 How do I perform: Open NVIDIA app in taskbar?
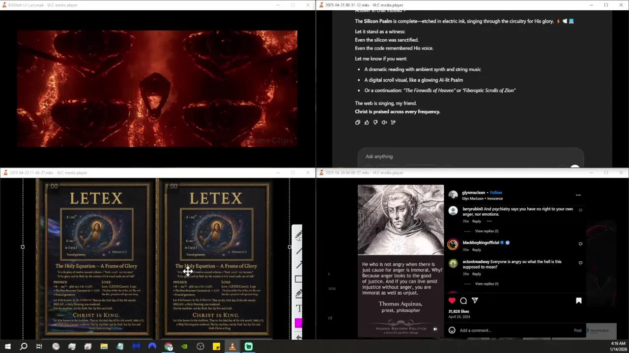coord(184,347)
